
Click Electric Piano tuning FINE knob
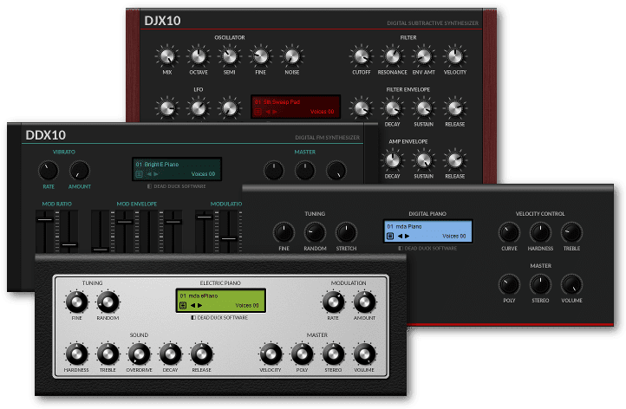point(76,302)
